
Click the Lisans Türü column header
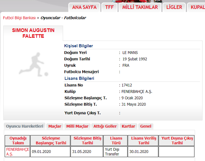116,140
